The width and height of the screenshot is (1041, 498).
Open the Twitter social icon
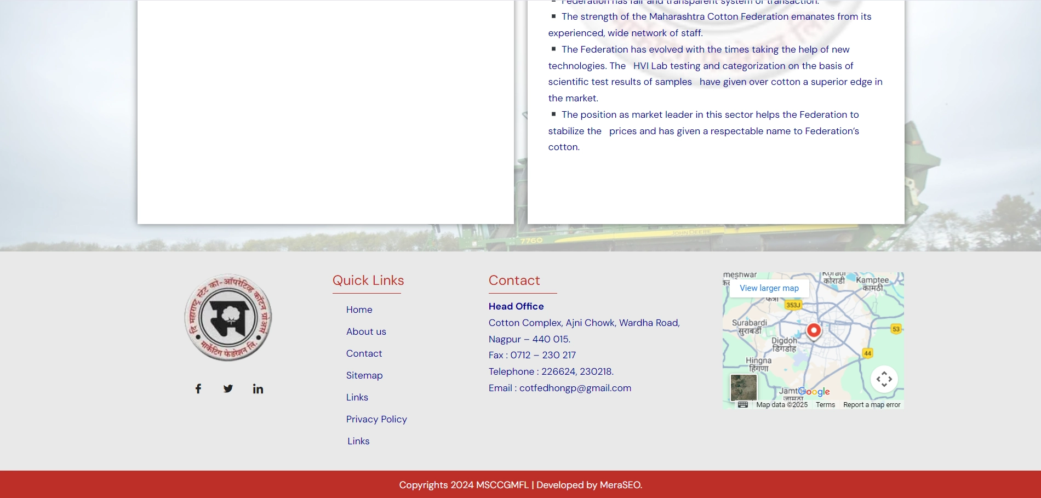point(228,388)
